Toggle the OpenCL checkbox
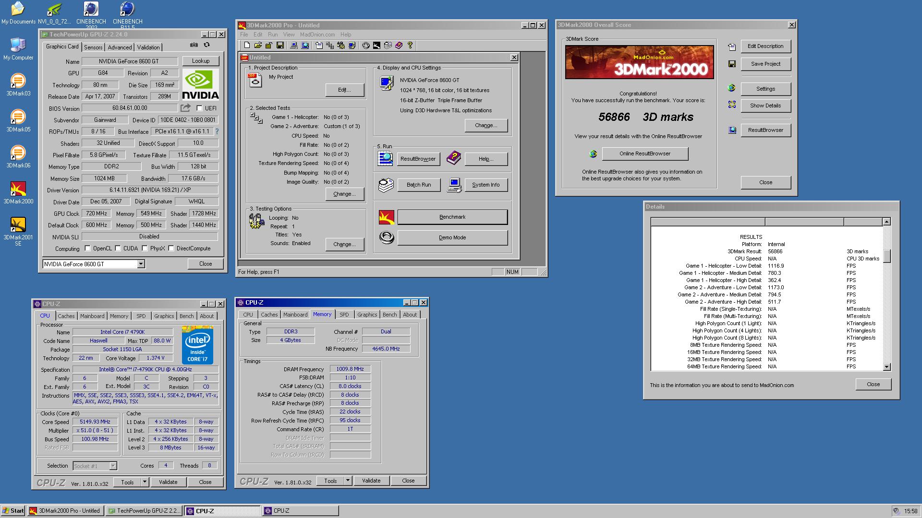This screenshot has height=518, width=922. point(87,248)
